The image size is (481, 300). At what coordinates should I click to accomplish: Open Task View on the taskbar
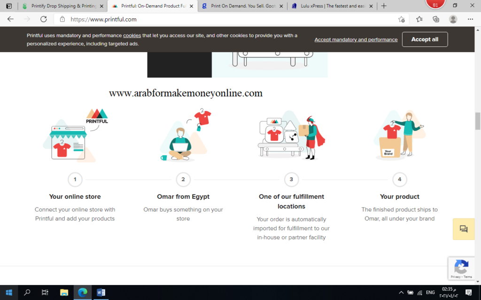point(45,292)
